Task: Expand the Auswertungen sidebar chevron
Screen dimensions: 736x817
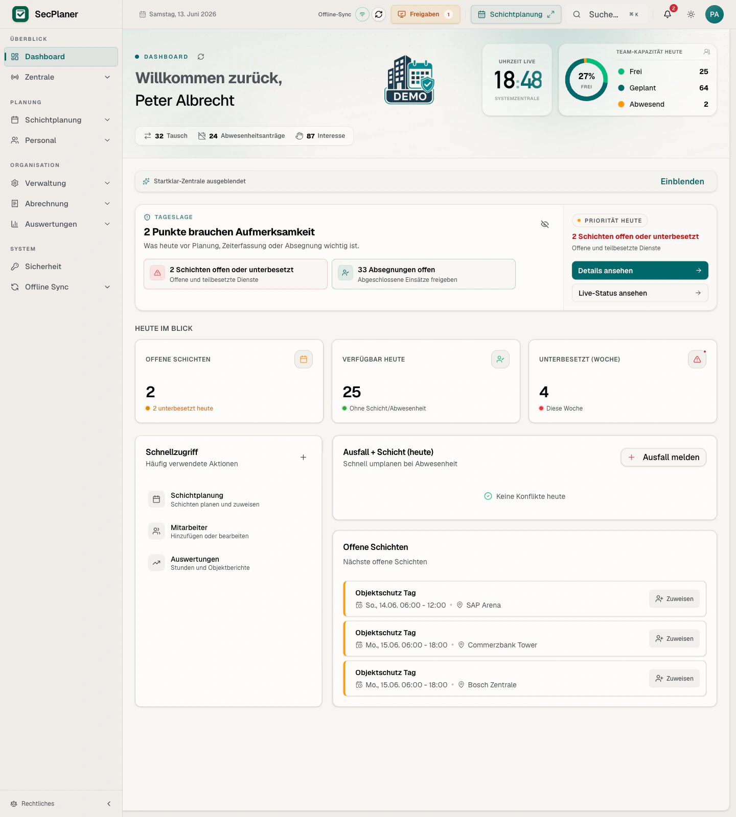Action: [x=107, y=224]
